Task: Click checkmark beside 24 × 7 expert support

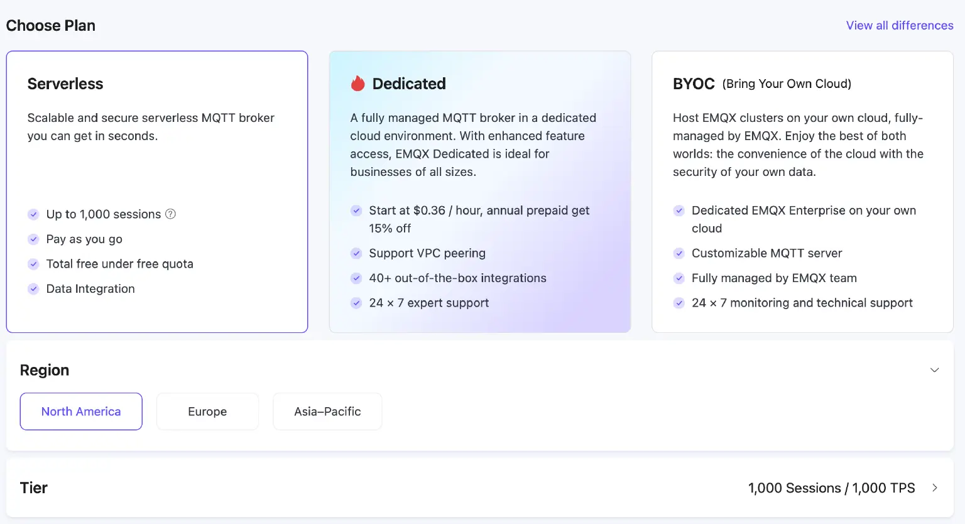Action: point(356,303)
